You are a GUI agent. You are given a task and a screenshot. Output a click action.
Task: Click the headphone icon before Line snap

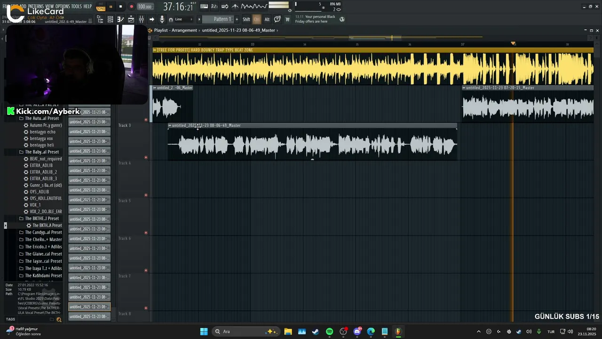(171, 19)
